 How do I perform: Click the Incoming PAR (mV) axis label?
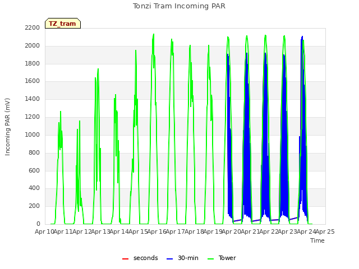click(x=7, y=127)
